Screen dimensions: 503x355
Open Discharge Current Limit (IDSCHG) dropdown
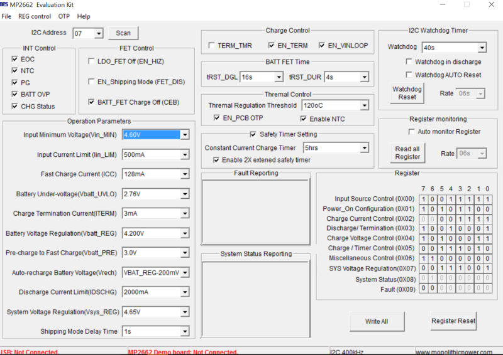click(185, 292)
